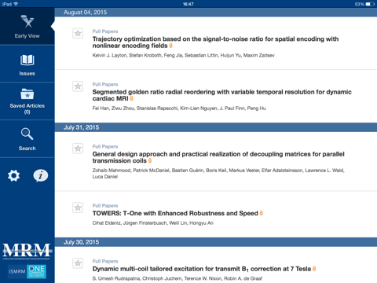Tap the 16:47 clock in status bar

188,4
